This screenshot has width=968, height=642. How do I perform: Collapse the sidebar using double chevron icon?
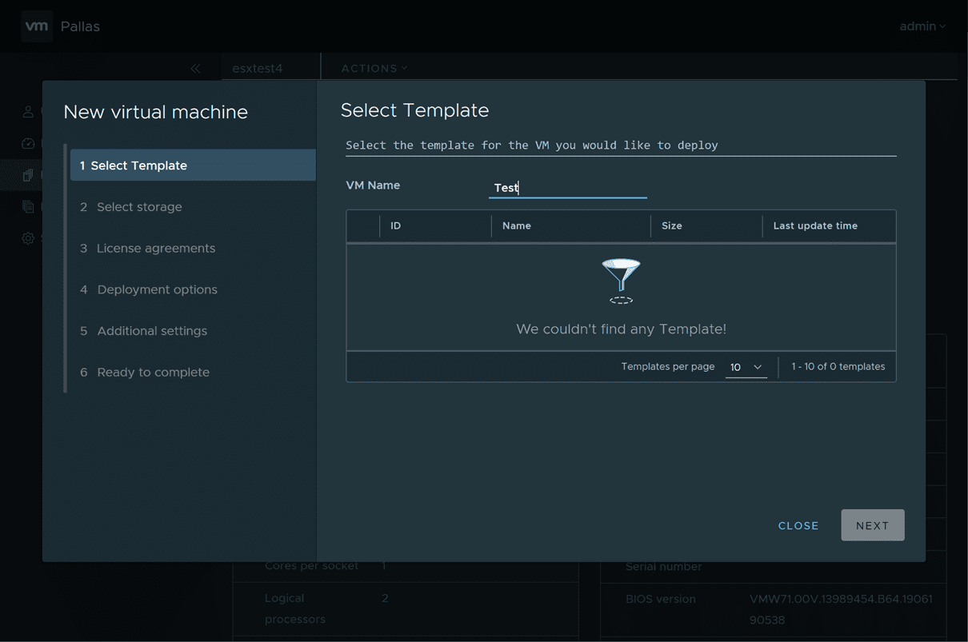coord(195,69)
